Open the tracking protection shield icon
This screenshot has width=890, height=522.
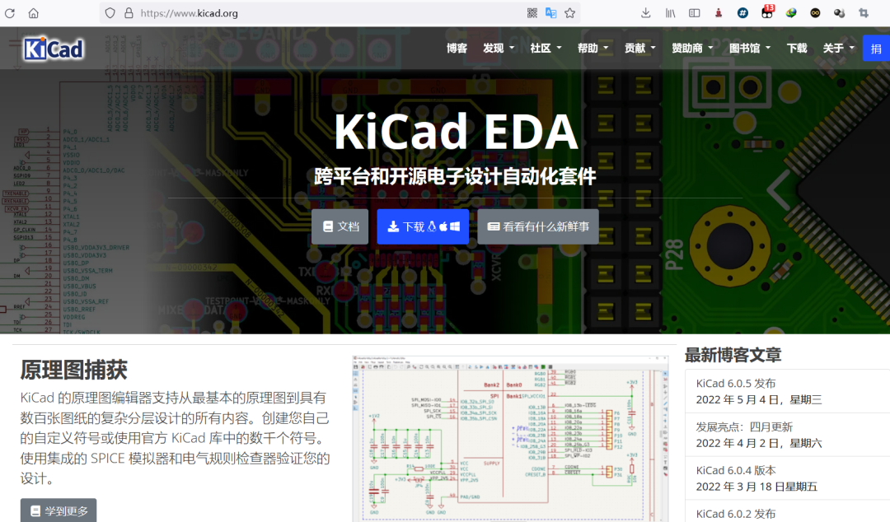tap(110, 13)
